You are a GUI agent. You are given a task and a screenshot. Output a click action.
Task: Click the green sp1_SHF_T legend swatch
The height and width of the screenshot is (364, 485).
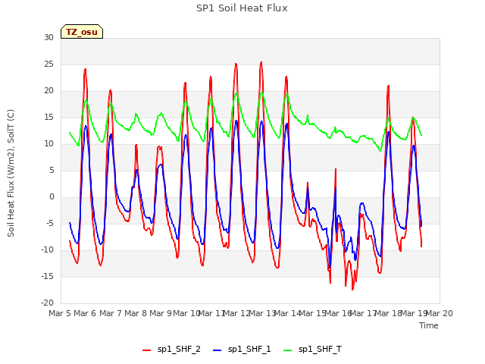pyautogui.click(x=288, y=350)
